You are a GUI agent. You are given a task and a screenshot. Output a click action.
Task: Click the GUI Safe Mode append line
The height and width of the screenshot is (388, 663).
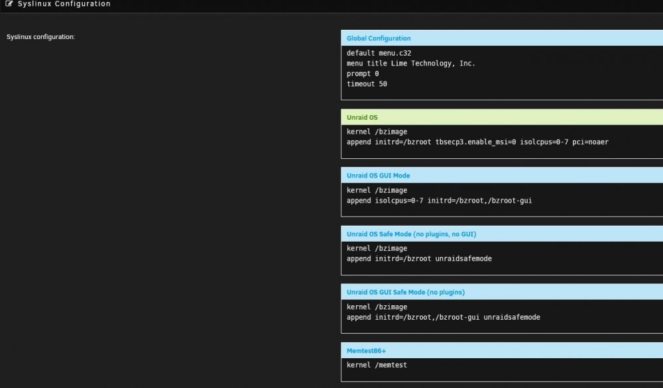(x=443, y=317)
